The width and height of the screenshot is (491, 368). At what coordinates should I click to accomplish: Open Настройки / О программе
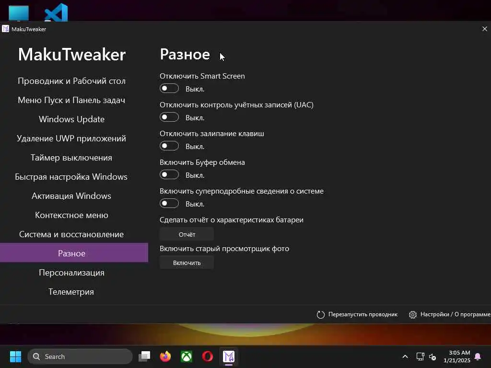pyautogui.click(x=455, y=314)
